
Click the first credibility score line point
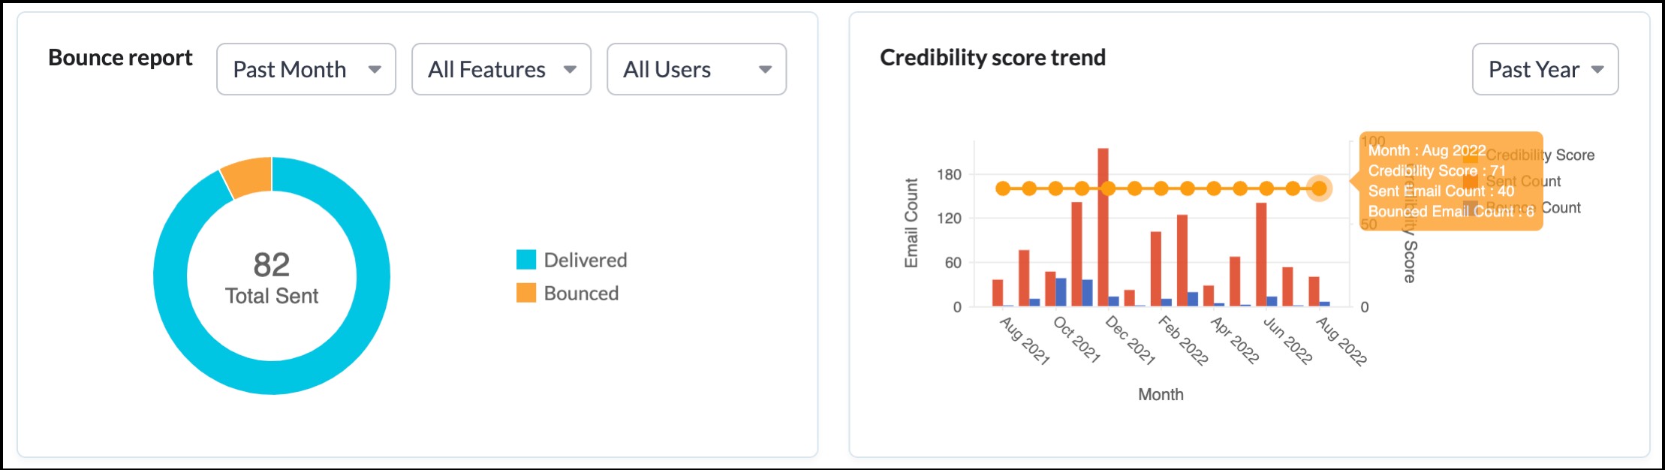coord(1003,188)
